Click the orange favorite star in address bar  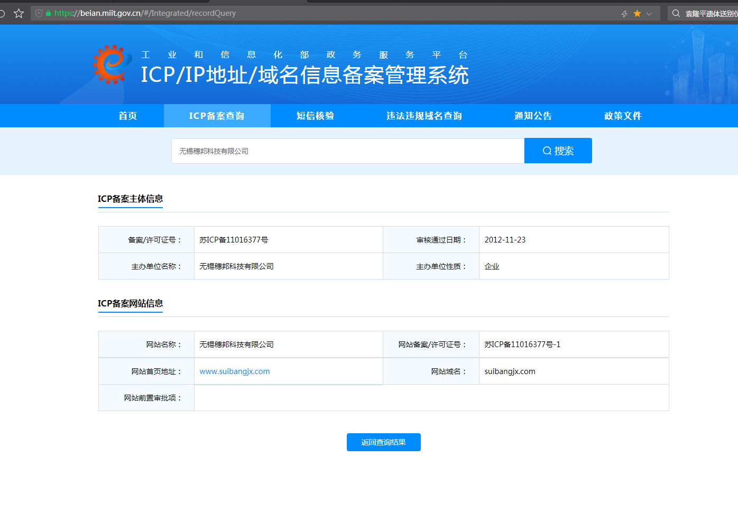[x=637, y=13]
